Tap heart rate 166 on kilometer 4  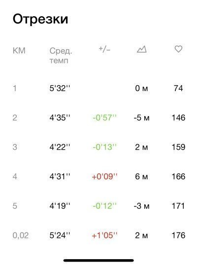click(x=178, y=177)
